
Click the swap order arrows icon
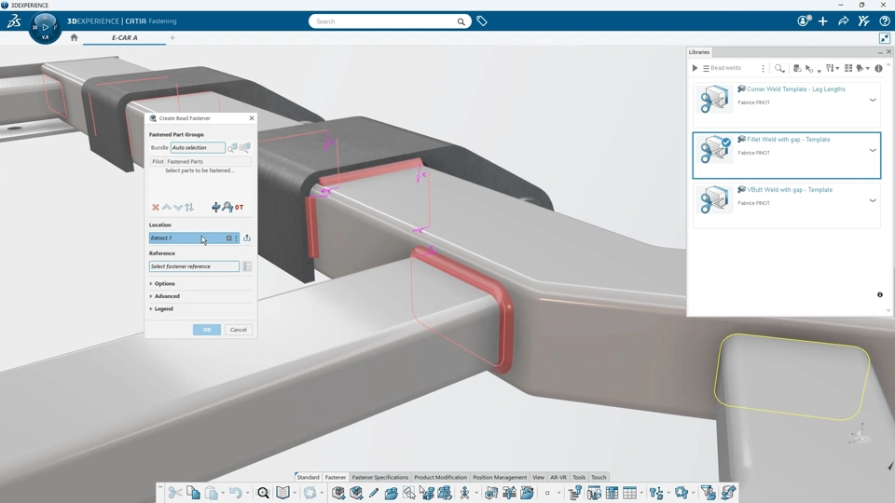click(x=189, y=207)
